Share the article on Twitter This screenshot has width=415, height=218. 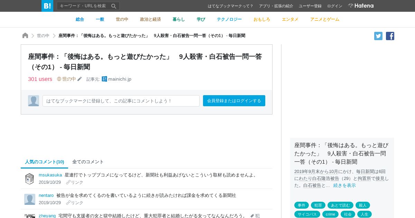coord(378,36)
